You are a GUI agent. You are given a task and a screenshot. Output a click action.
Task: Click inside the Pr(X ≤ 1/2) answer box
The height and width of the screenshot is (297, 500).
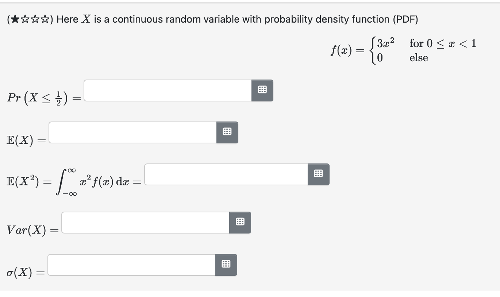(x=166, y=90)
